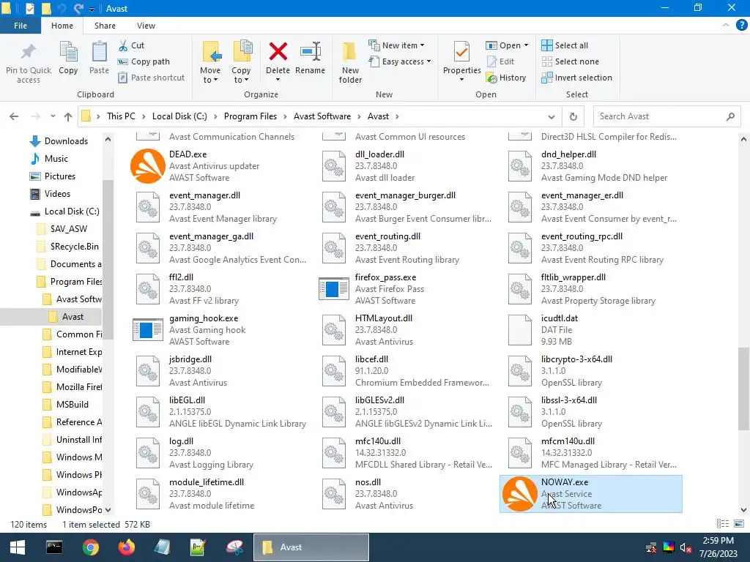Select the firefox_pass.exe file icon

334,288
